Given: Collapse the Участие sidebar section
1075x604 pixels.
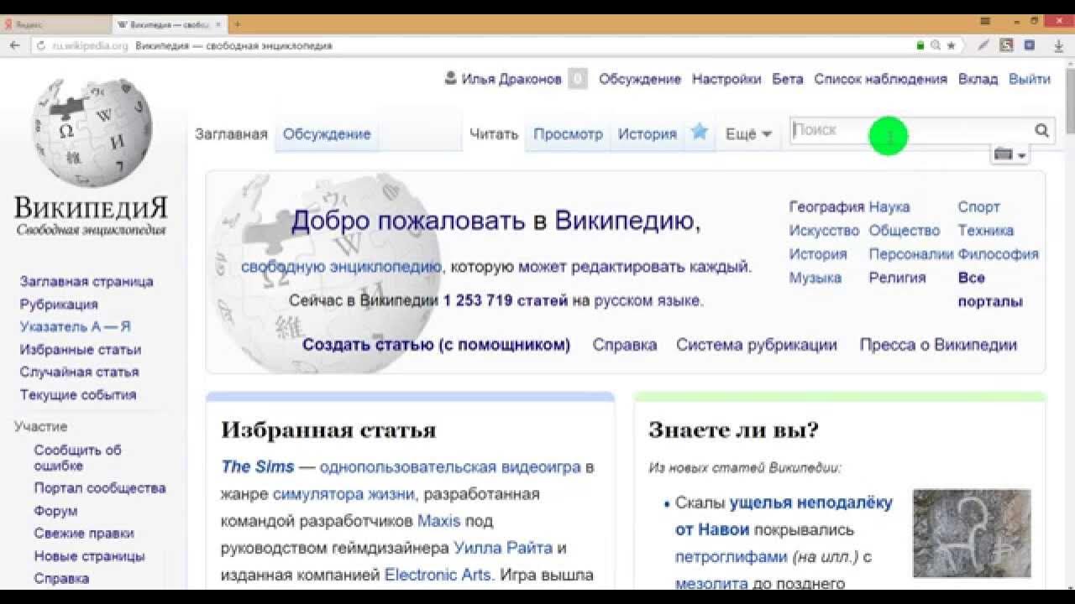Looking at the screenshot, I should [40, 426].
